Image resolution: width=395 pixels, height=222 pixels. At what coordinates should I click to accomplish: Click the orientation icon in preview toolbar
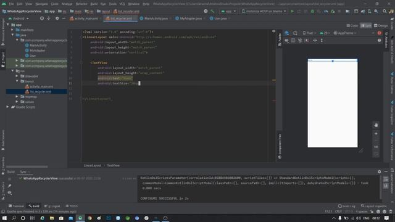point(295,33)
